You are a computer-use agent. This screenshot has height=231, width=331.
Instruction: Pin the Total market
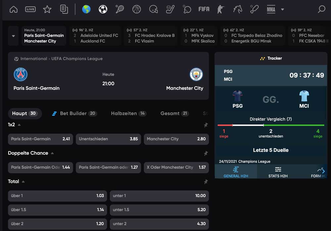click(x=206, y=182)
